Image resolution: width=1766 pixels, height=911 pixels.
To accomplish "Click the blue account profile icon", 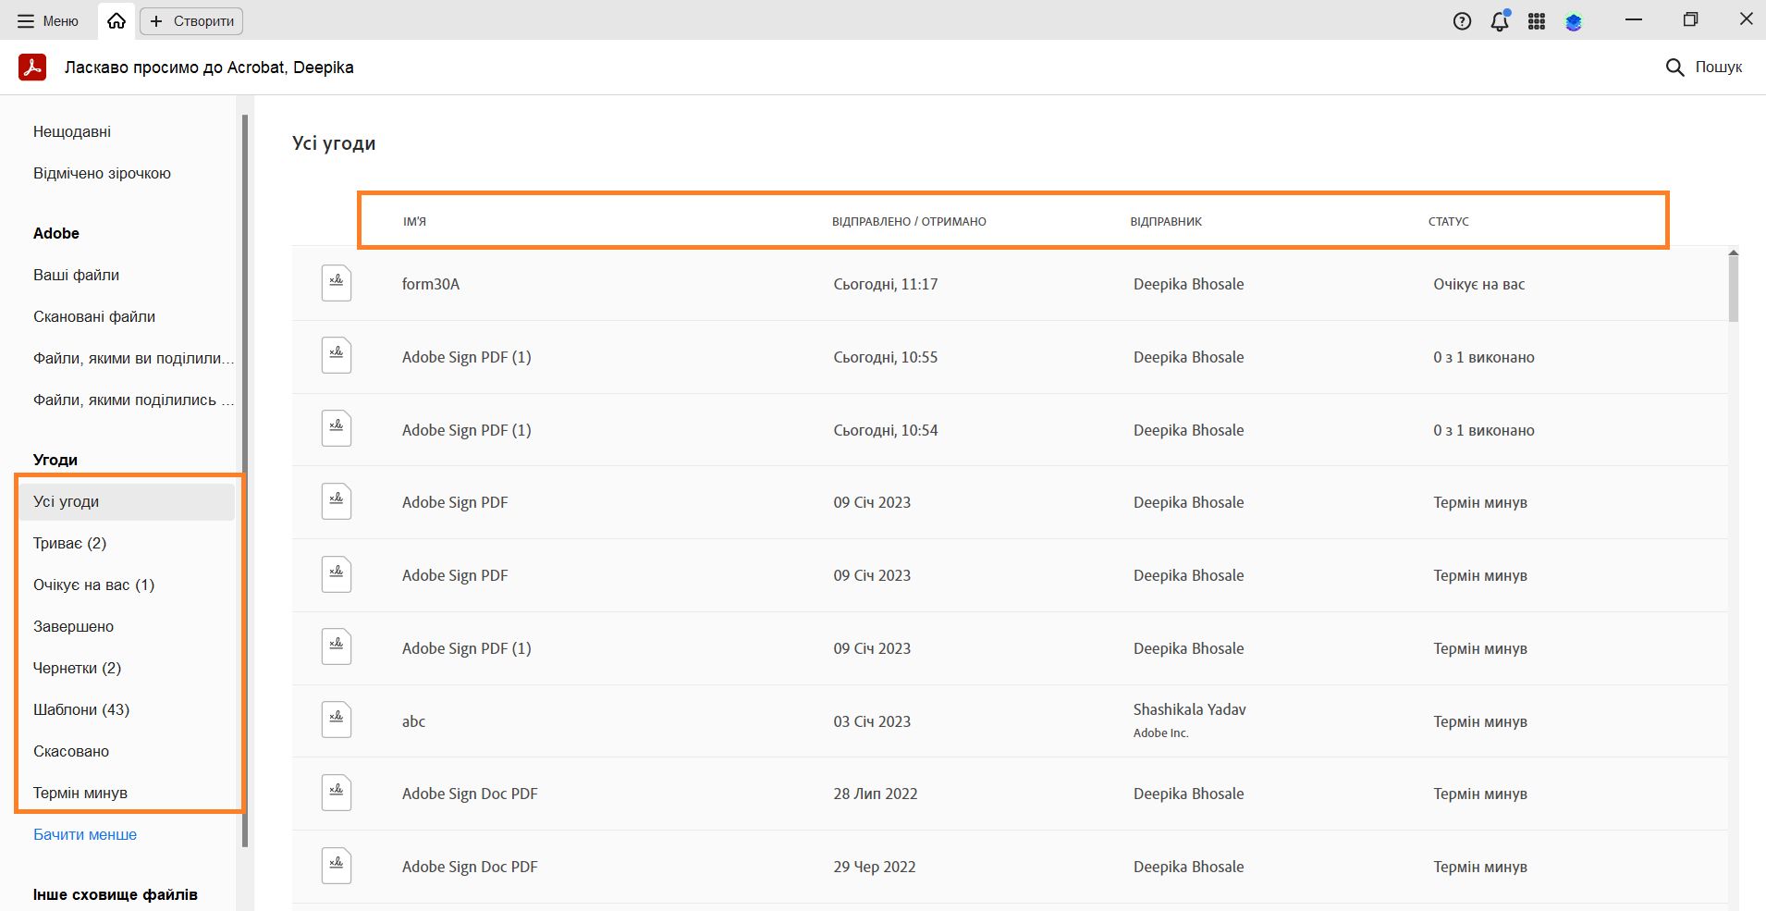I will tap(1574, 21).
